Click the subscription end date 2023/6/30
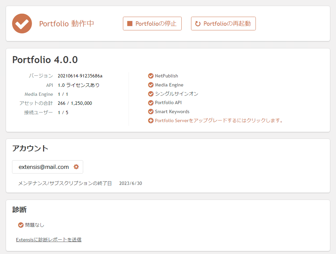The image size is (336, 254). coord(131,183)
